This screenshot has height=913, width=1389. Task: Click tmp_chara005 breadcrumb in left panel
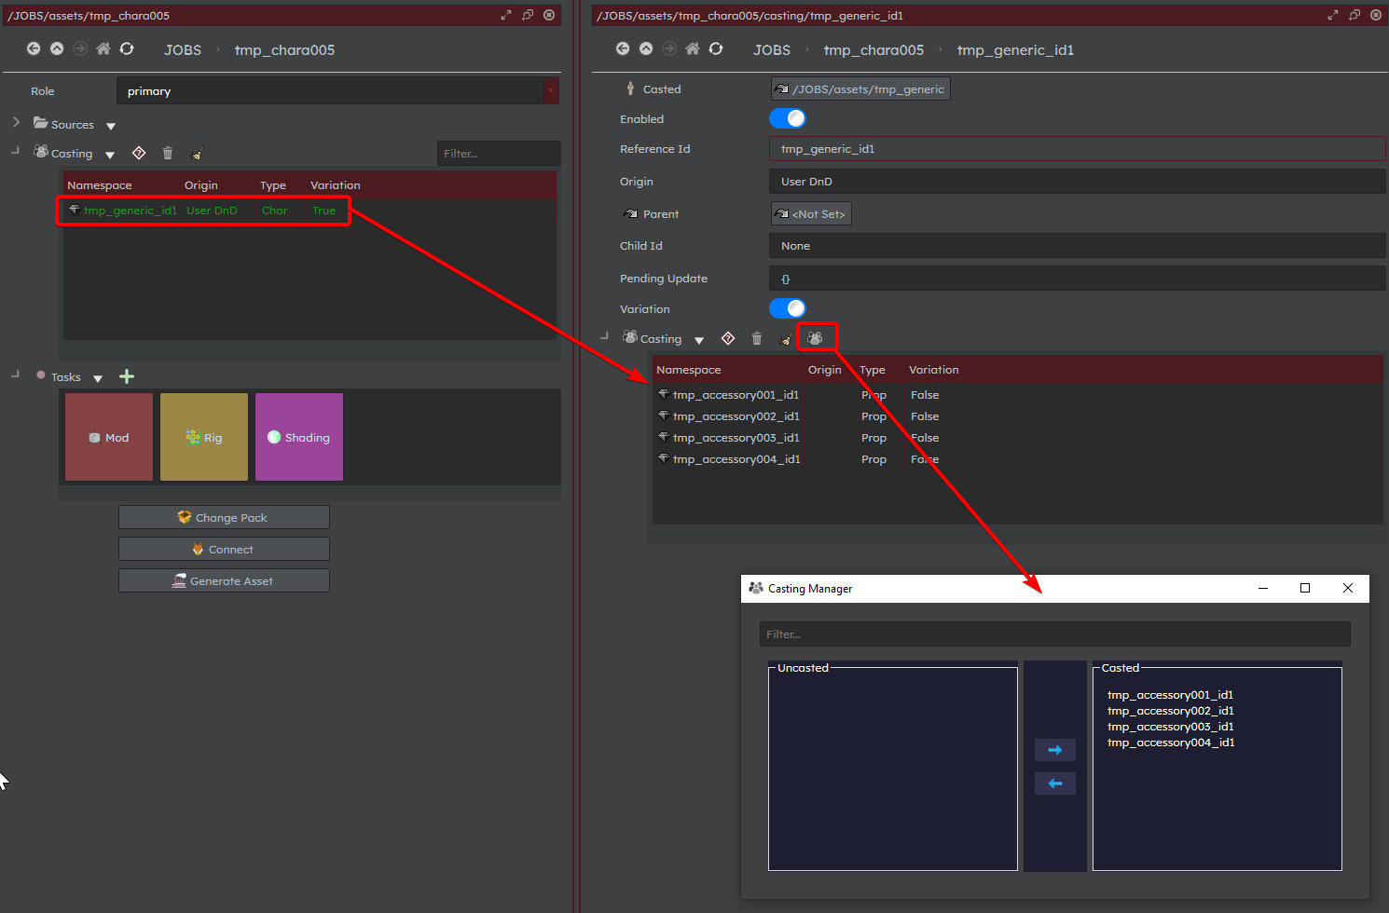284,50
